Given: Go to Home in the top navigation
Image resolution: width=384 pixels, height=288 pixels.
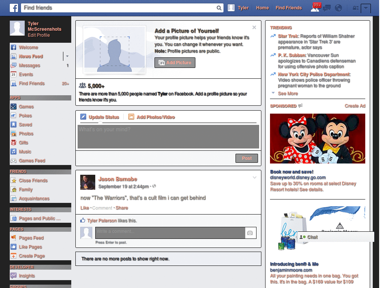Looking at the screenshot, I should (262, 7).
